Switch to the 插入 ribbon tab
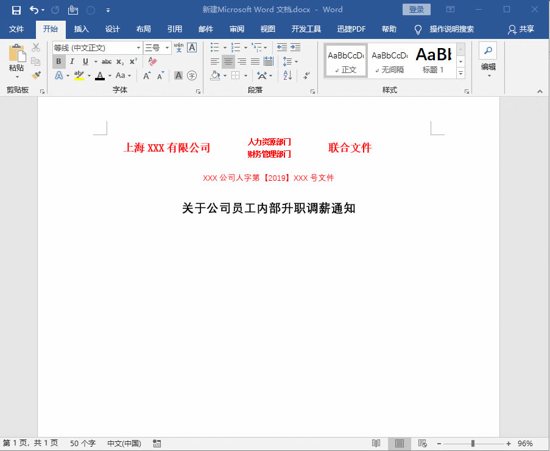Image resolution: width=550 pixels, height=451 pixels. 82,29
